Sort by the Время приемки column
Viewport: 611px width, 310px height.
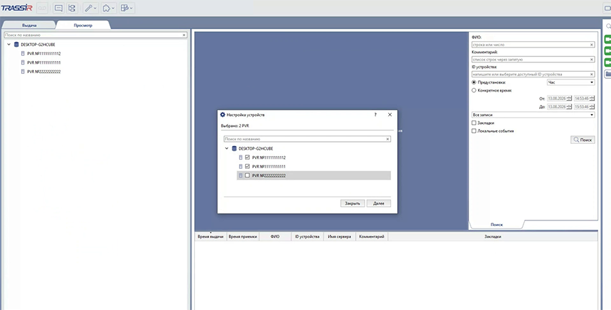click(x=243, y=236)
